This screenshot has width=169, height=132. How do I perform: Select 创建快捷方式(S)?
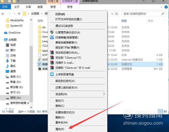point(65,113)
